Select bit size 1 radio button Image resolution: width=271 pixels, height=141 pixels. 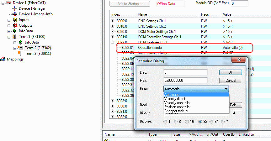click(165, 122)
